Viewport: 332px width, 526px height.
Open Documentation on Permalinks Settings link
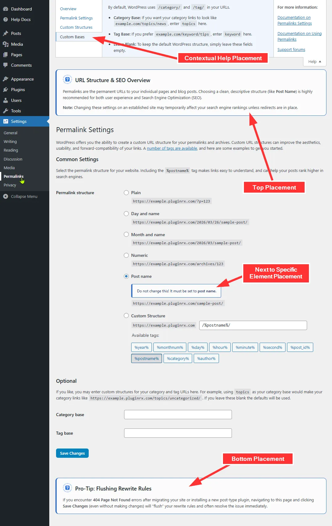click(x=295, y=20)
